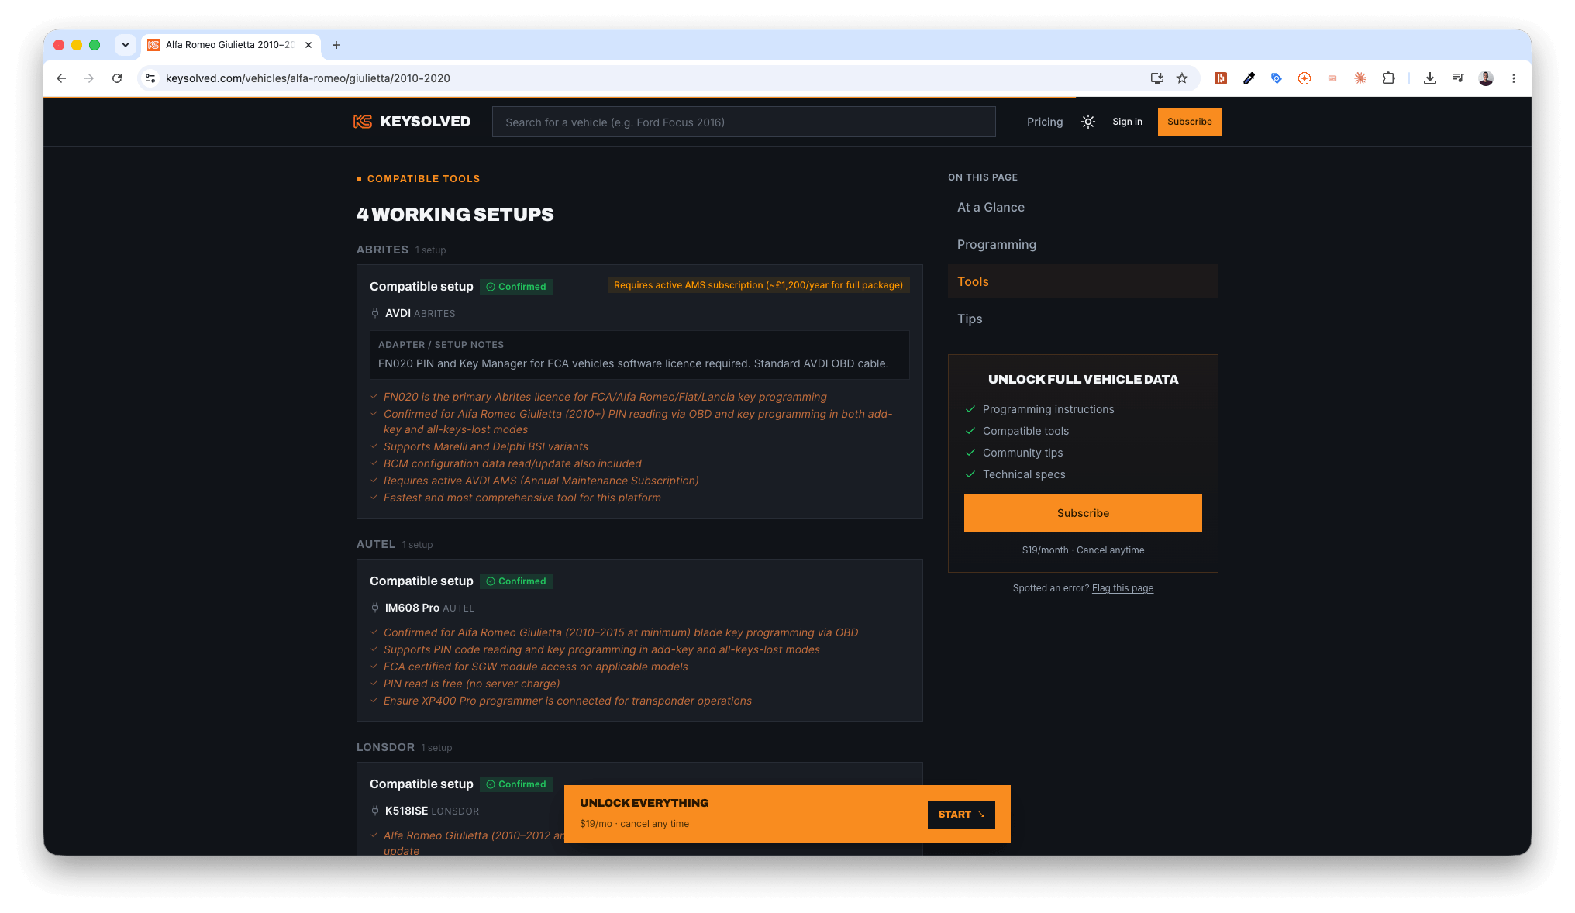
Task: Click the blue tag extension icon
Action: 1277,78
